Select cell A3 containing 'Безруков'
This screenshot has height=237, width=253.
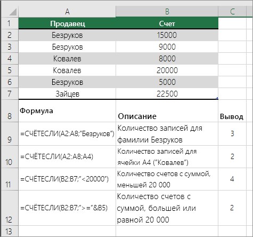pos(67,47)
